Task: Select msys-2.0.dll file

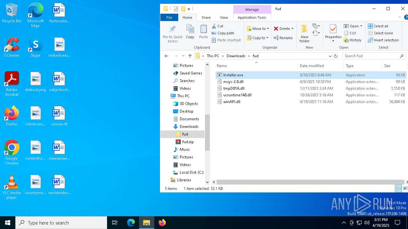Action: pyautogui.click(x=311, y=82)
